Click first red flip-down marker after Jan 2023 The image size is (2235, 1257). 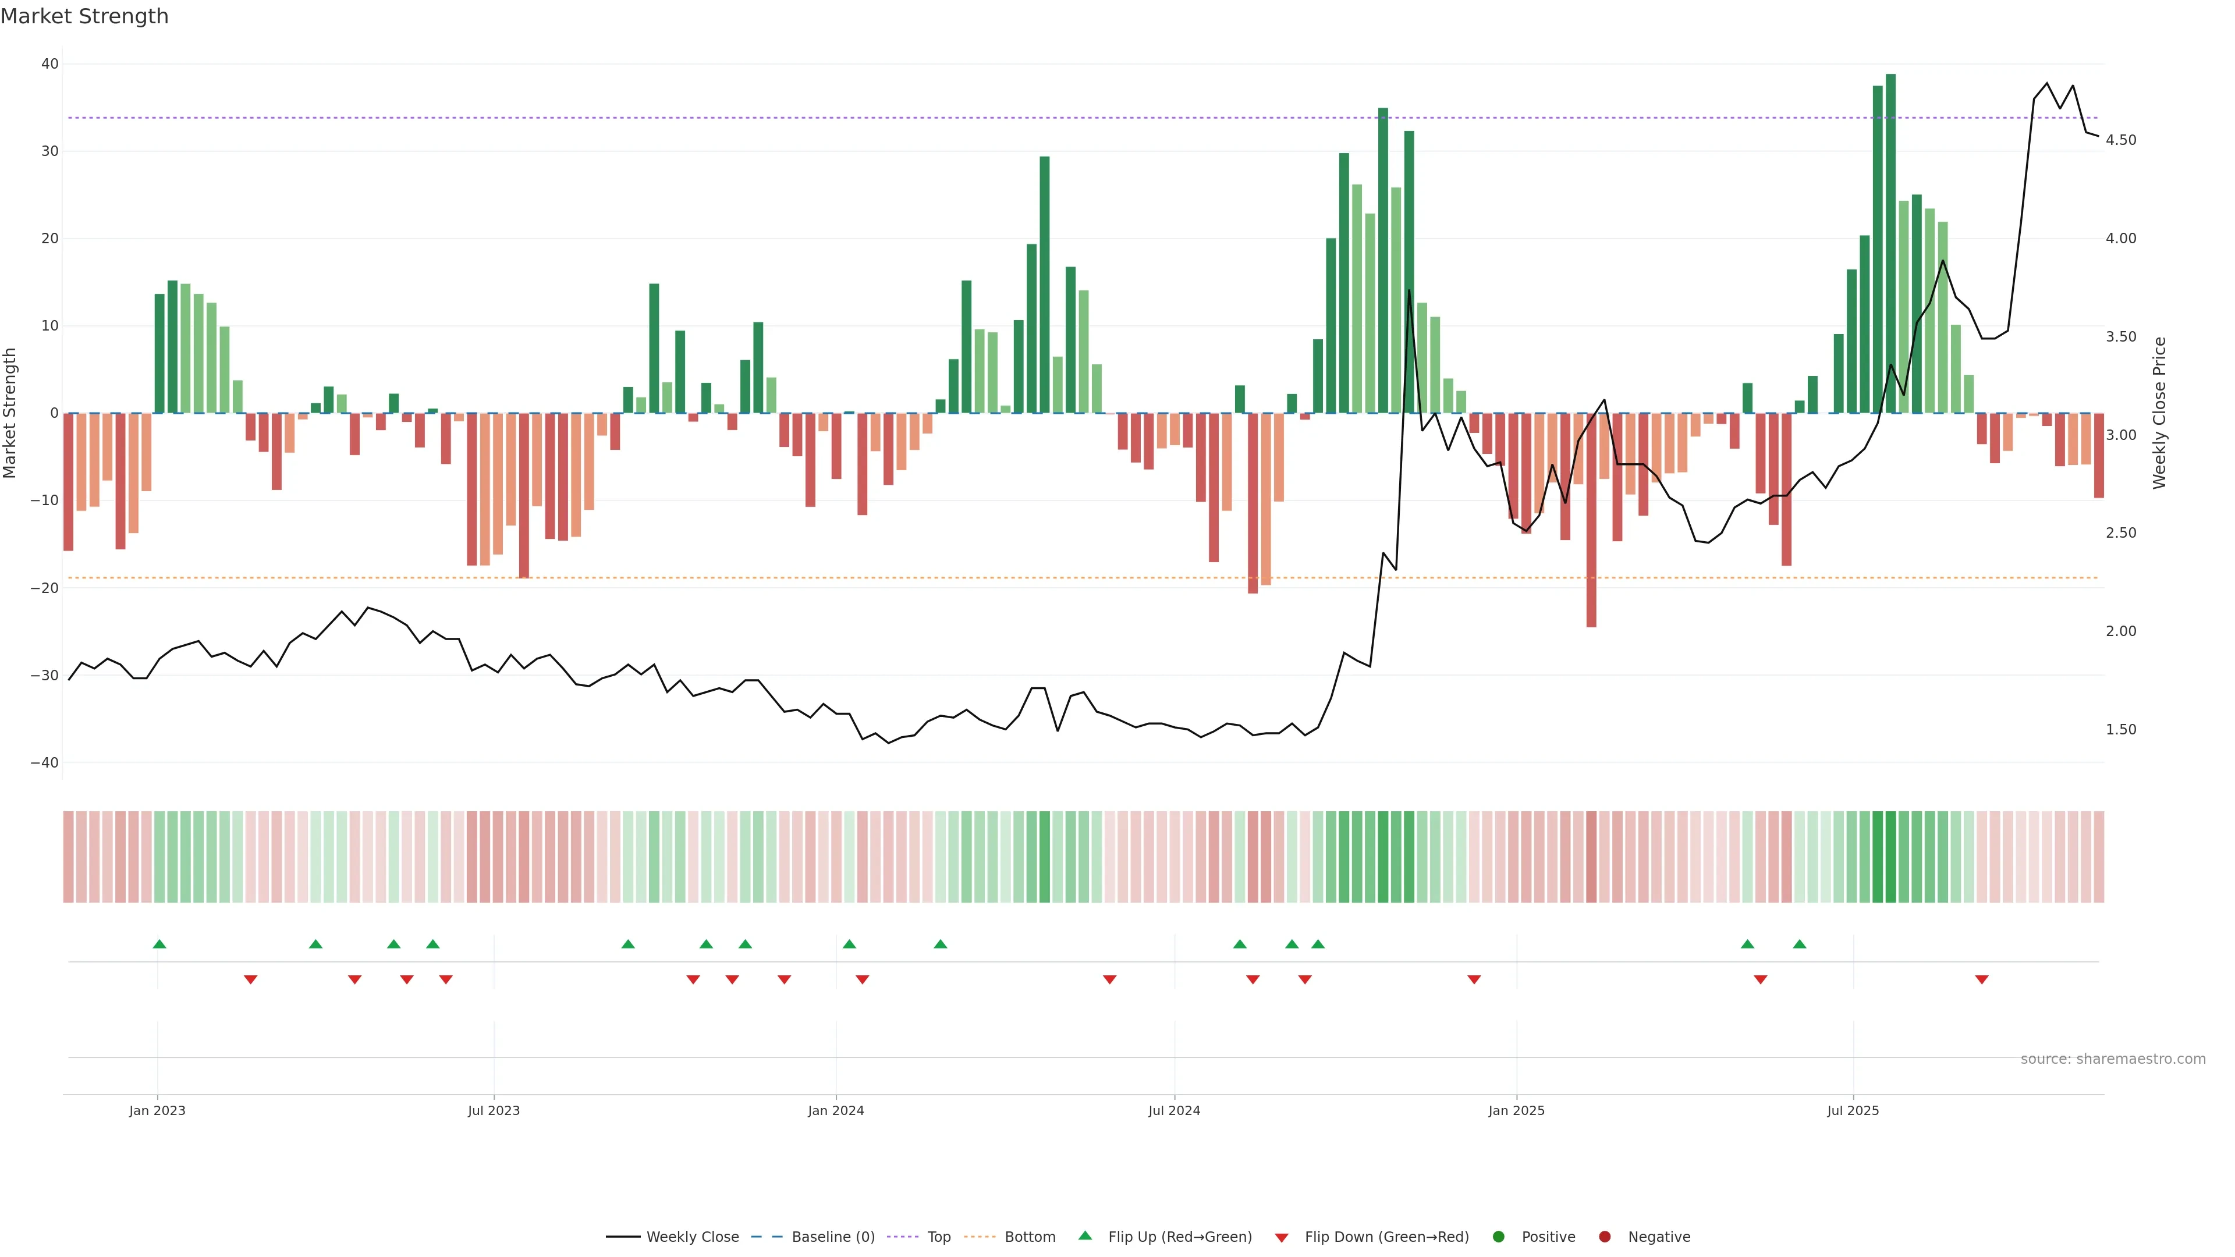click(251, 979)
